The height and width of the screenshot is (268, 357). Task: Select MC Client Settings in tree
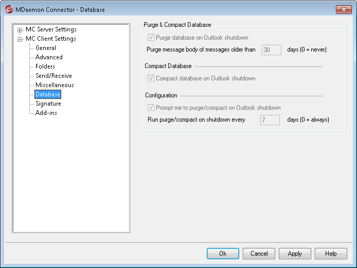pyautogui.click(x=50, y=39)
